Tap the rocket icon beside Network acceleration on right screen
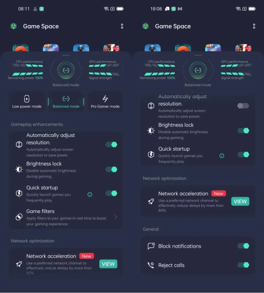The image size is (264, 293). click(x=151, y=201)
